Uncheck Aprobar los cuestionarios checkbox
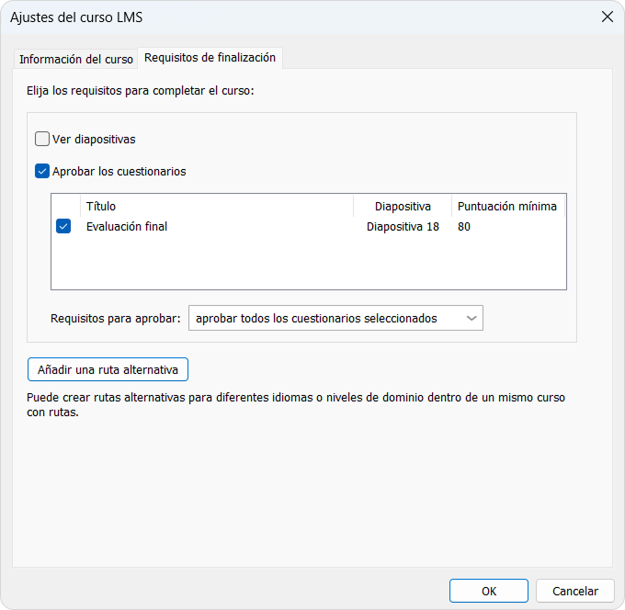Viewport: 625px width, 610px height. pyautogui.click(x=42, y=171)
